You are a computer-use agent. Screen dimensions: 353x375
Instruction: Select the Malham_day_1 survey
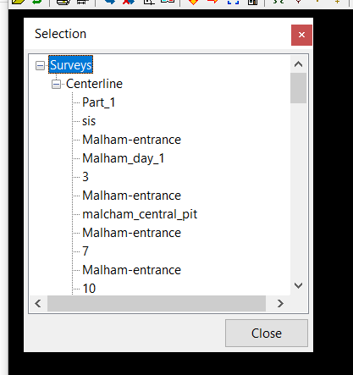123,158
